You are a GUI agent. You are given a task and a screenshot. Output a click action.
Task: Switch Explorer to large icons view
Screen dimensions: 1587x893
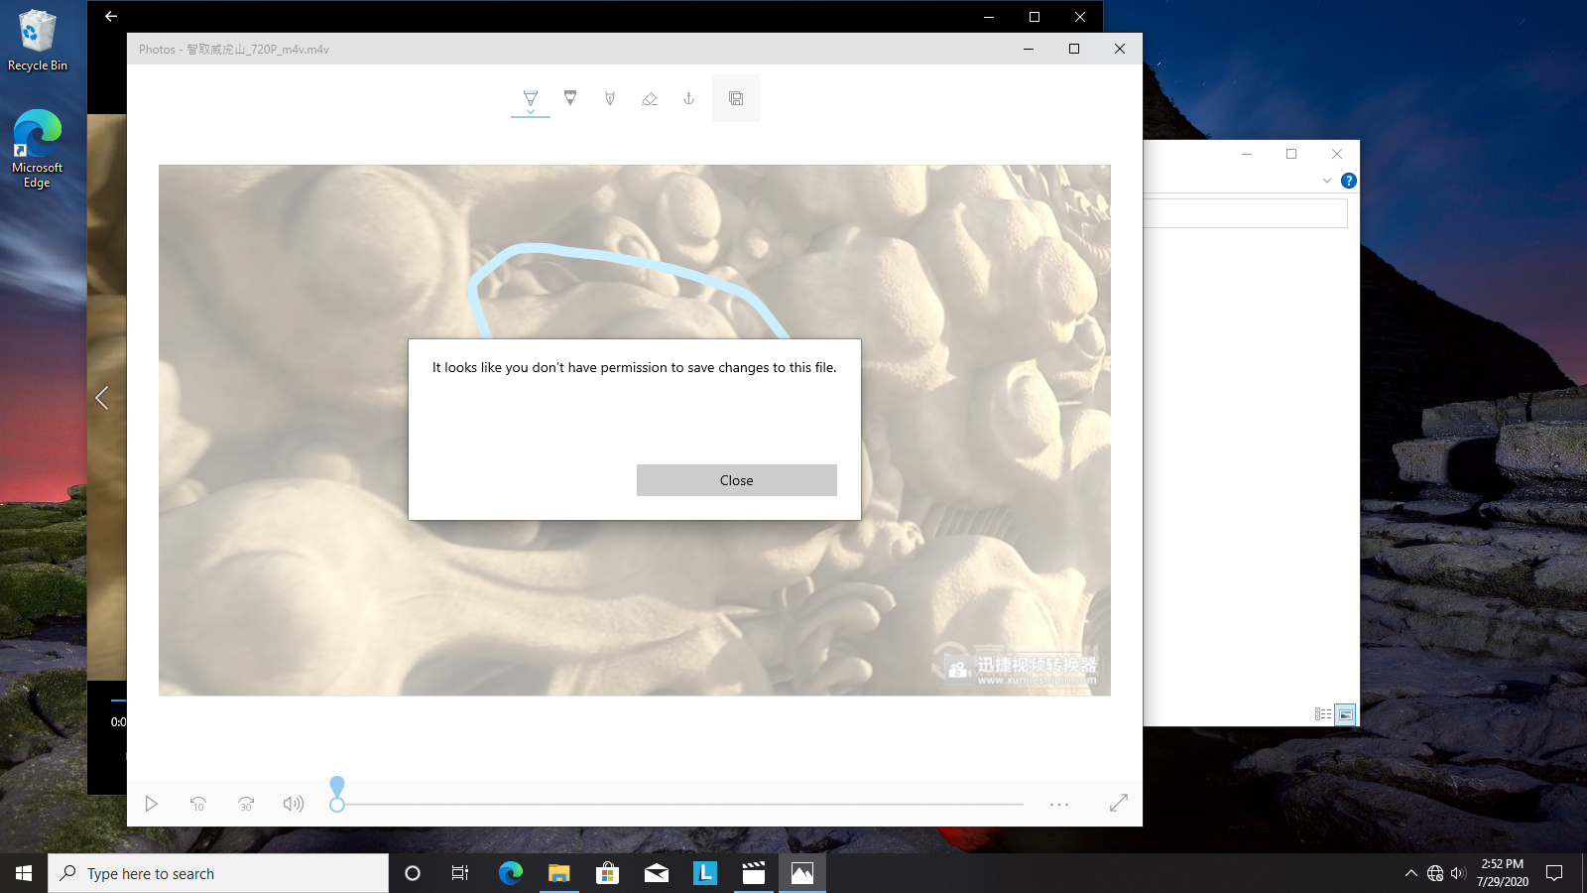point(1345,714)
